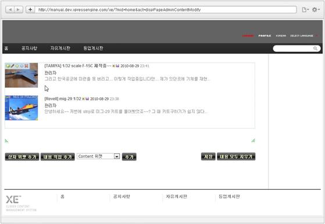
Task: Open the [TAMIYA] 1/32 scale F-15C post title
Action: coord(78,66)
